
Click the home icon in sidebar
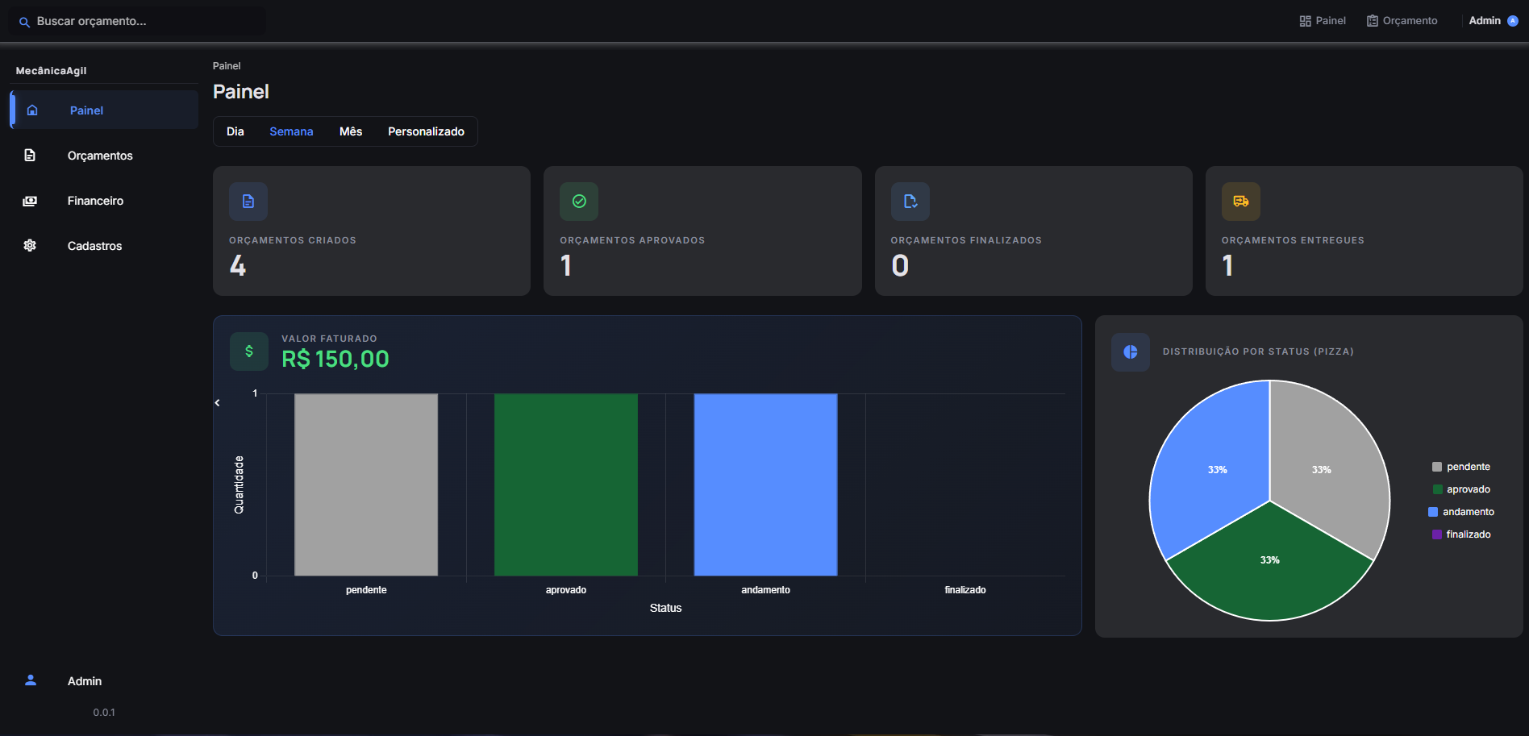coord(32,110)
